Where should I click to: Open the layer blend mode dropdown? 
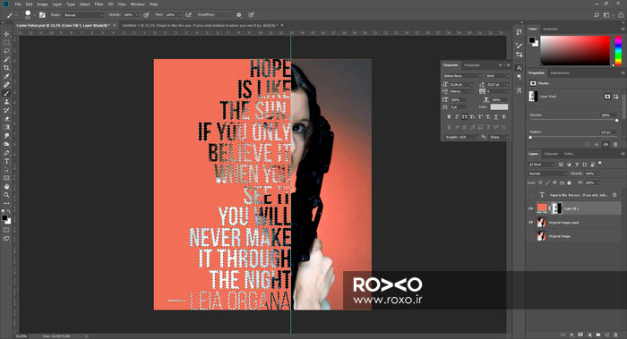point(547,174)
